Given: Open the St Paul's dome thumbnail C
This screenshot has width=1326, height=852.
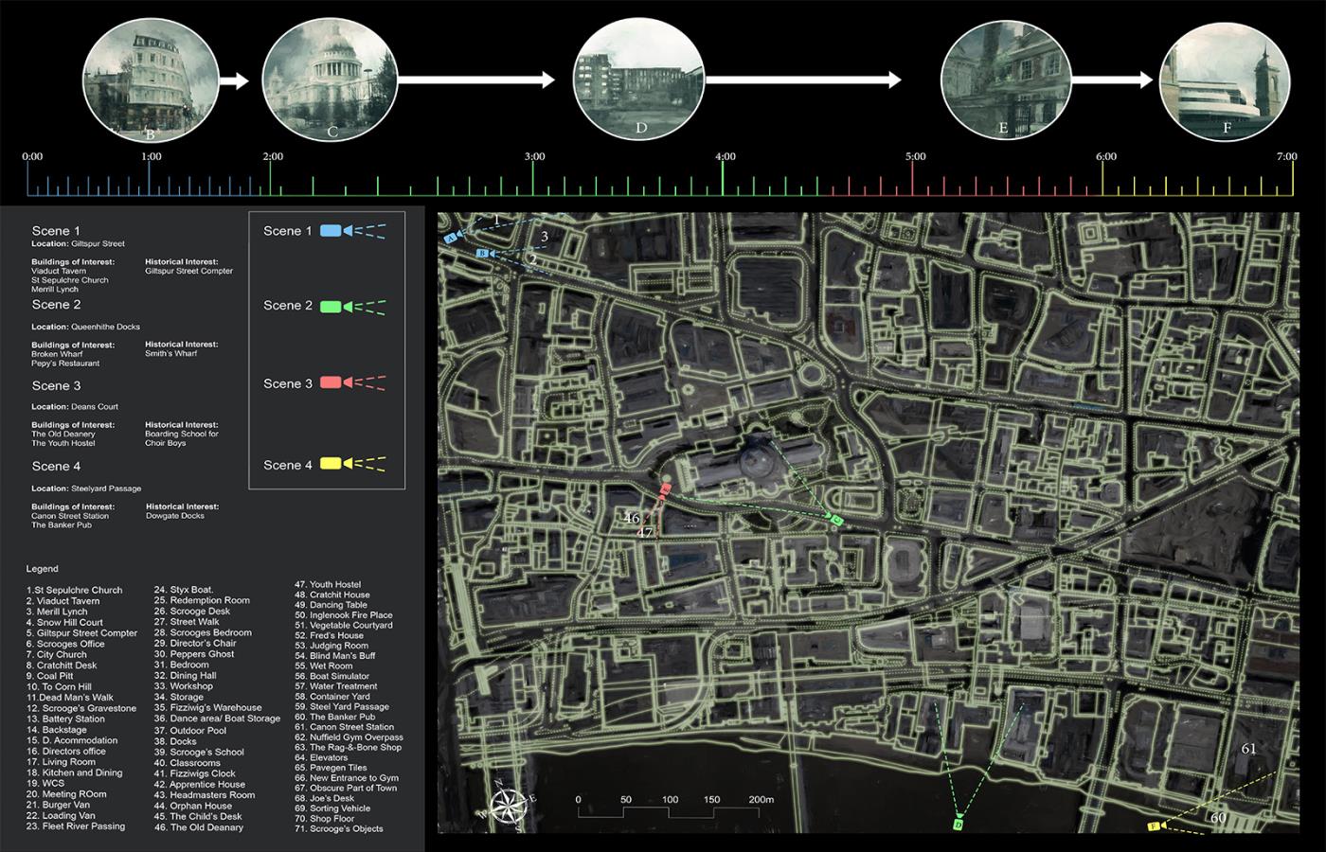Looking at the screenshot, I should click(331, 80).
